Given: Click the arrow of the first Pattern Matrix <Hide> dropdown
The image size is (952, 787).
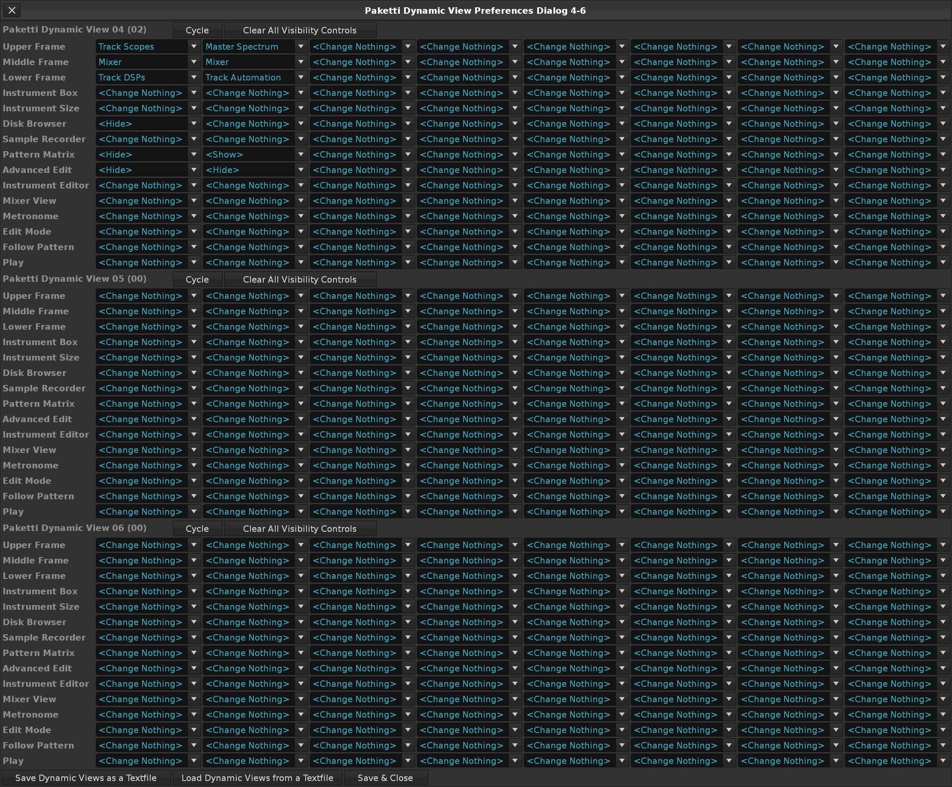Looking at the screenshot, I should pos(194,155).
